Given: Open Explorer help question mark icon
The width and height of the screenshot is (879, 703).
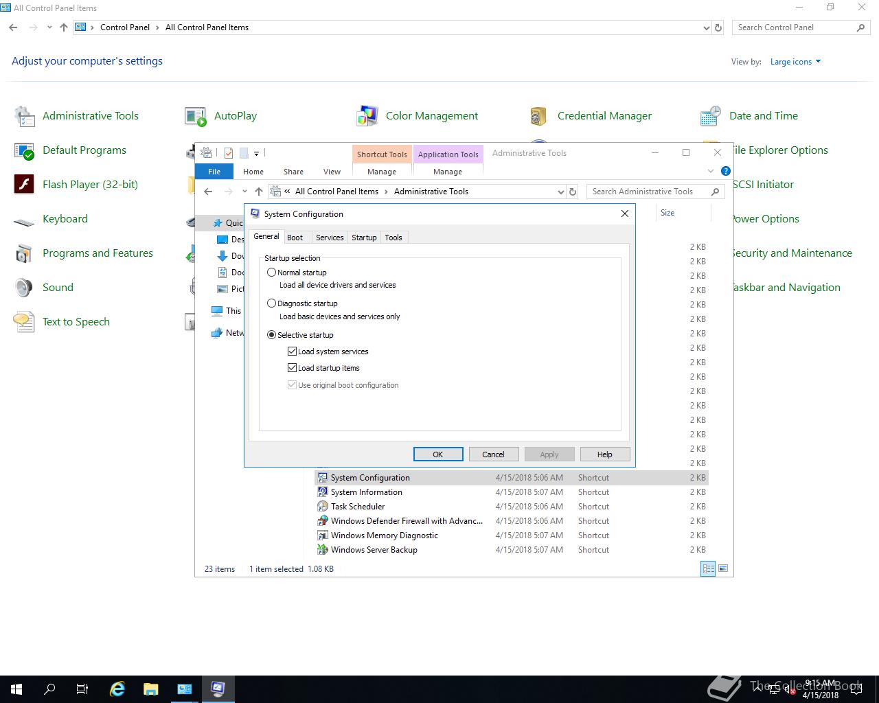Looking at the screenshot, I should (x=726, y=171).
